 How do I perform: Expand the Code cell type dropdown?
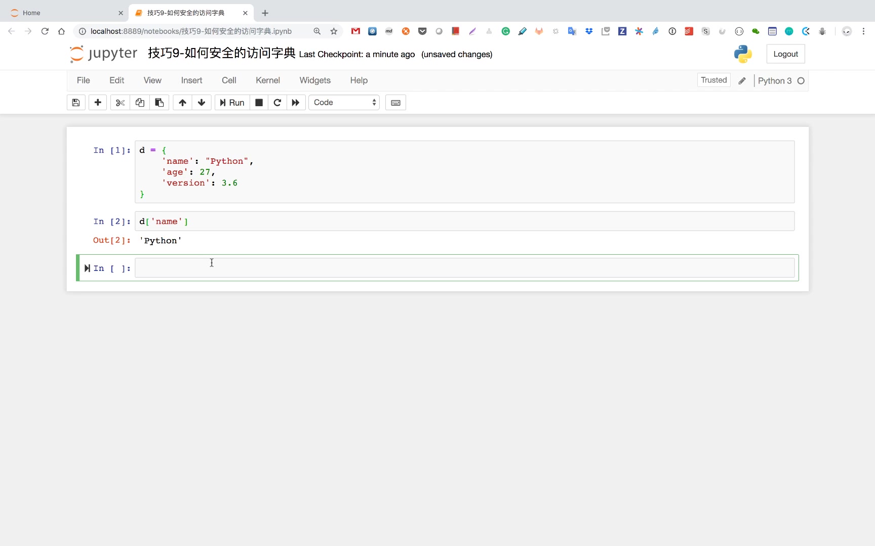(x=344, y=103)
